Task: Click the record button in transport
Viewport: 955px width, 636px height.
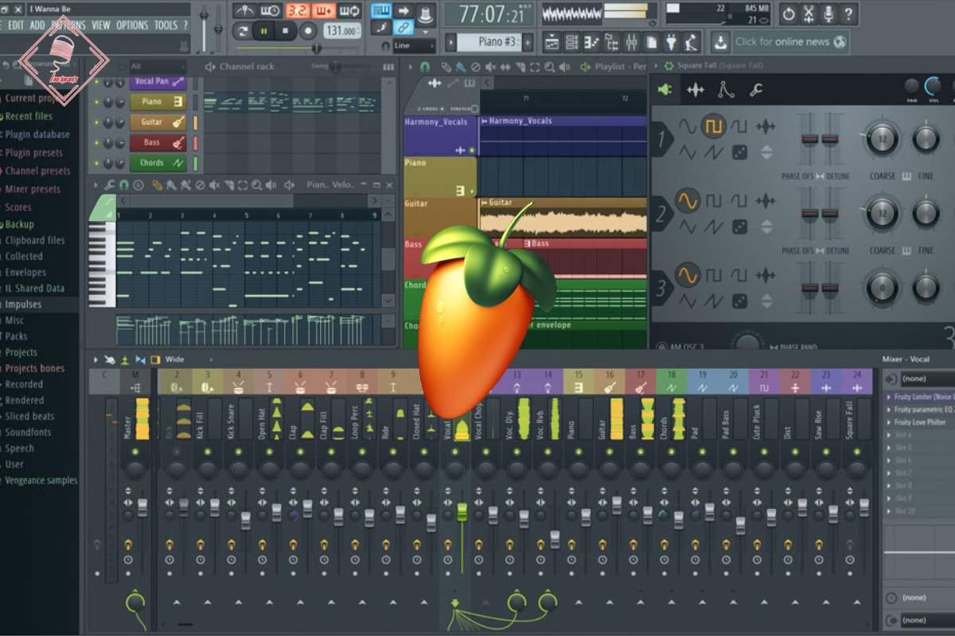Action: click(308, 31)
